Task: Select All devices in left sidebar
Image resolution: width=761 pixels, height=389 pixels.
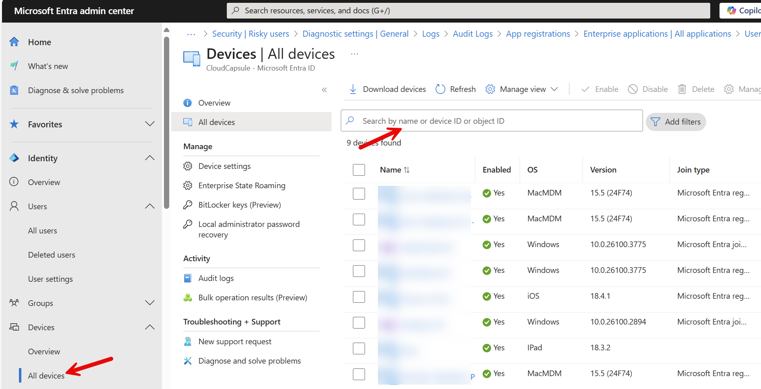Action: [46, 376]
